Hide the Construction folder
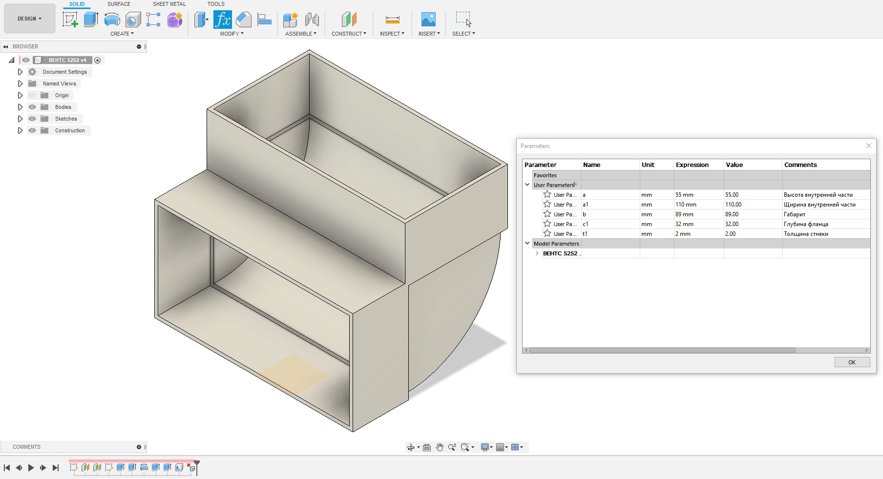Screen dimensions: 883x479 tap(32, 130)
